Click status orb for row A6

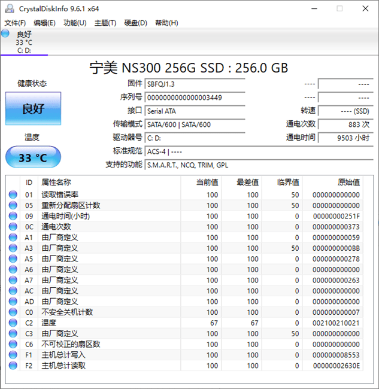point(13,269)
